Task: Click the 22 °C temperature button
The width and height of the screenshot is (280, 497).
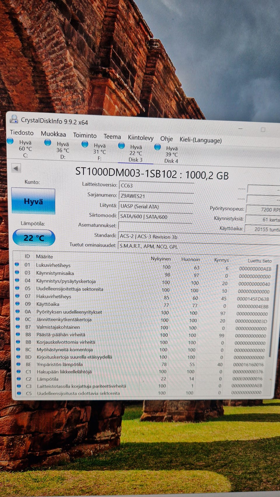Action: pyautogui.click(x=34, y=238)
